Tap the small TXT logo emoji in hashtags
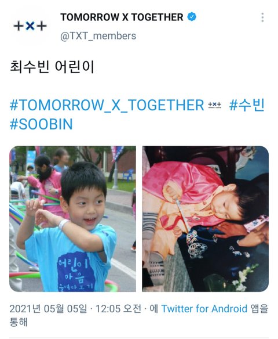Image resolution: width=278 pixels, height=339 pixels. [215, 105]
